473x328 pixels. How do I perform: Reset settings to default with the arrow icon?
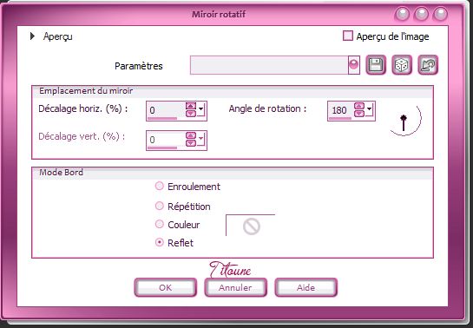pyautogui.click(x=428, y=65)
